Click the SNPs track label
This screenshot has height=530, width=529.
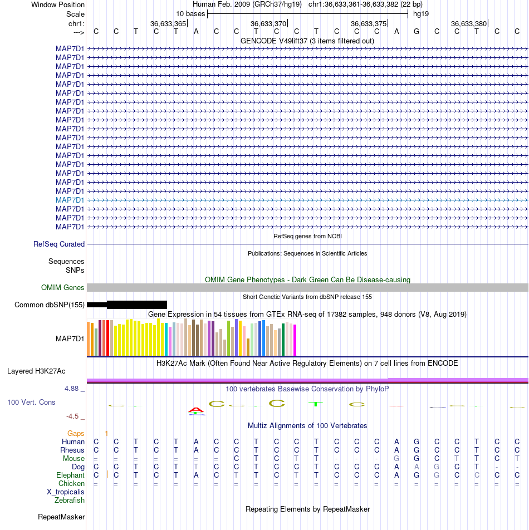[x=75, y=270]
